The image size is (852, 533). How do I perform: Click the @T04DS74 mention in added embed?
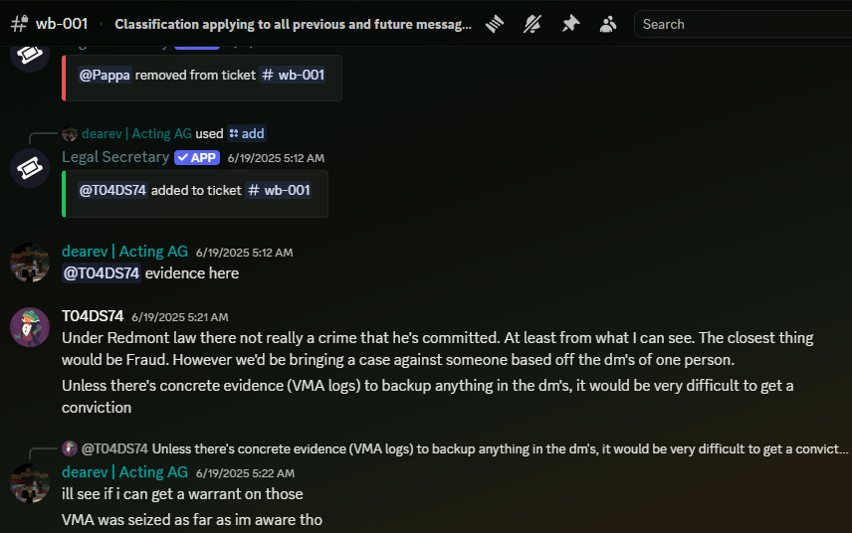click(112, 190)
